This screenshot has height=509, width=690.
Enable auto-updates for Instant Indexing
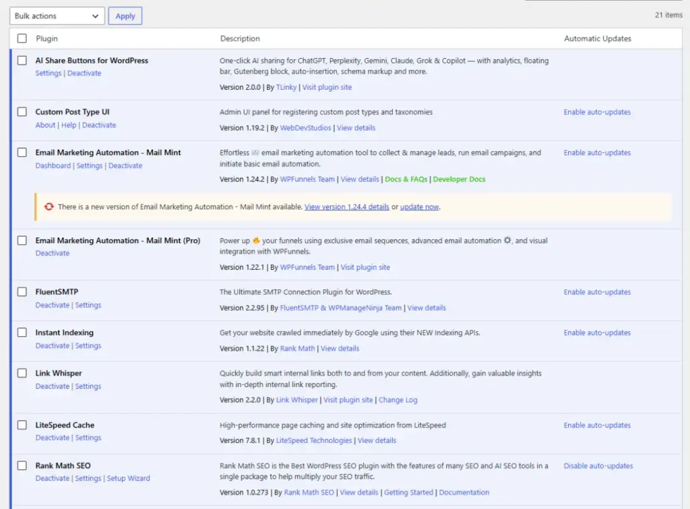click(597, 332)
